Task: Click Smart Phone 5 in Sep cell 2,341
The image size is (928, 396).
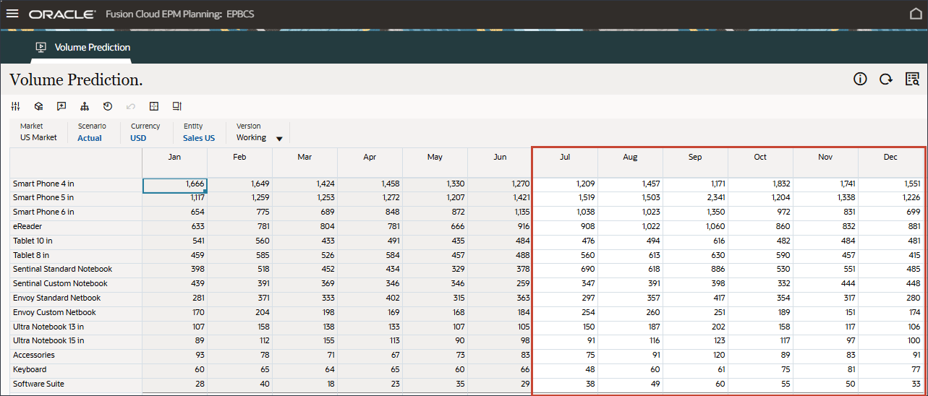Action: pos(695,197)
